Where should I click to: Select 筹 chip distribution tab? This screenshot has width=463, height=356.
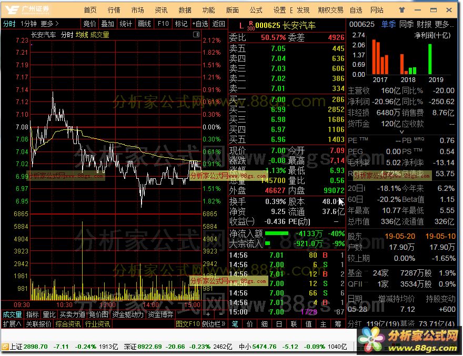tap(338, 324)
